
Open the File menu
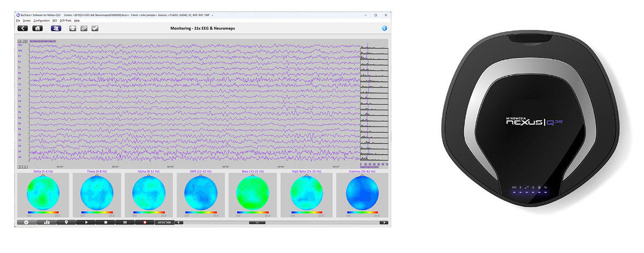[18, 20]
